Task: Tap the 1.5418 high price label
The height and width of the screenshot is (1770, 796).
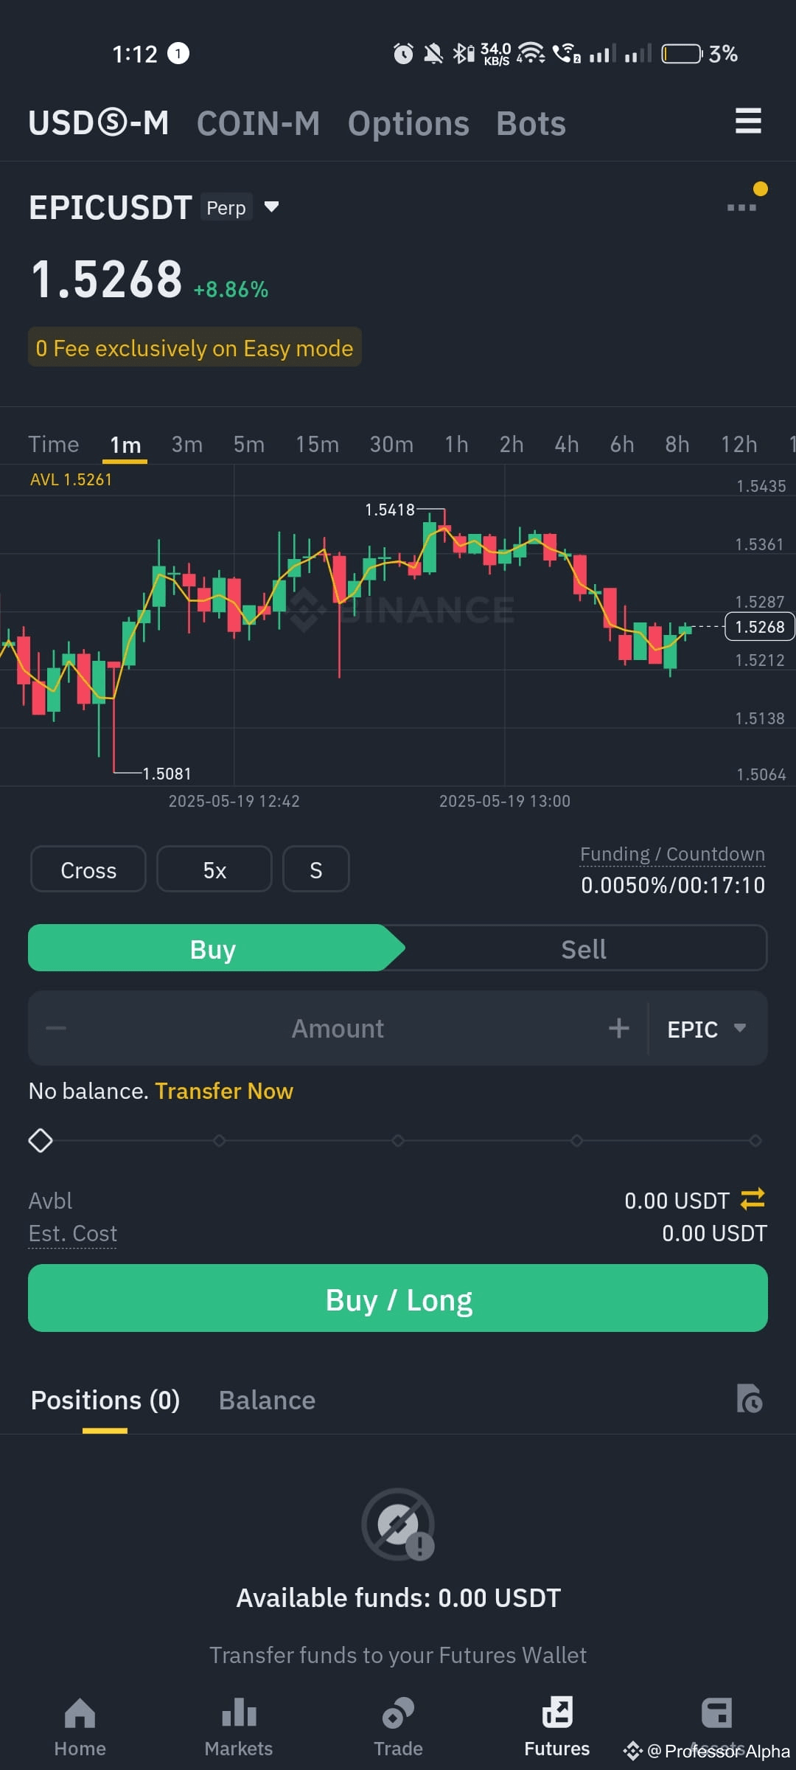Action: click(x=390, y=510)
